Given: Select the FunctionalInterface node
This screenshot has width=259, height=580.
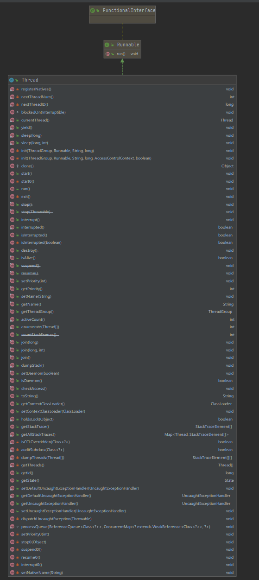Looking at the screenshot, I should pos(122,14).
